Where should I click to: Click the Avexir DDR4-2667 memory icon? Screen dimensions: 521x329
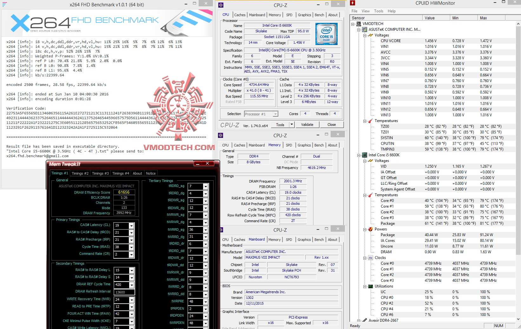364,320
